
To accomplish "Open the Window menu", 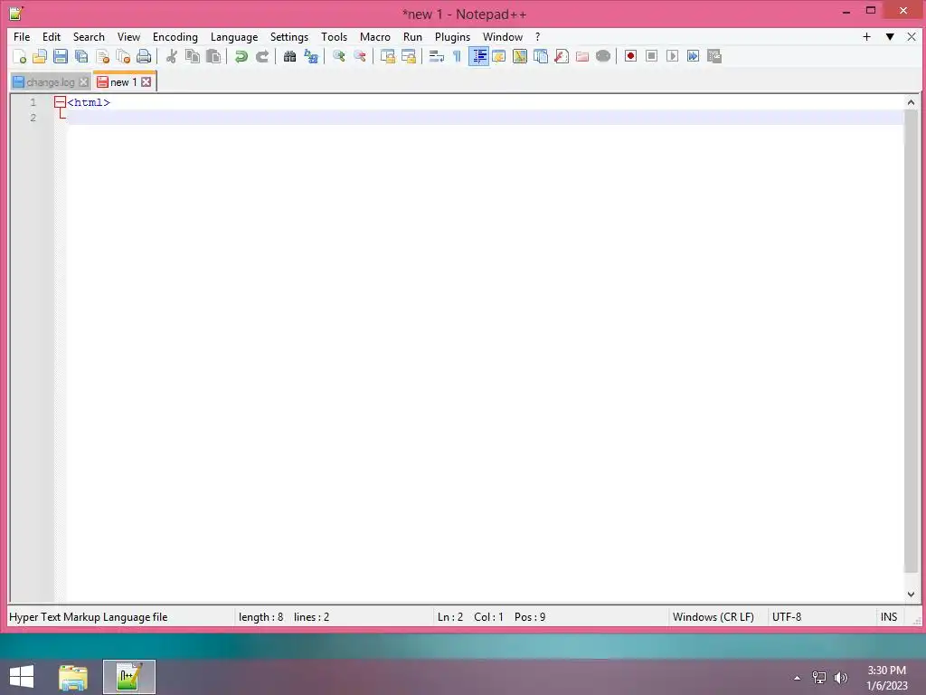I will (503, 36).
